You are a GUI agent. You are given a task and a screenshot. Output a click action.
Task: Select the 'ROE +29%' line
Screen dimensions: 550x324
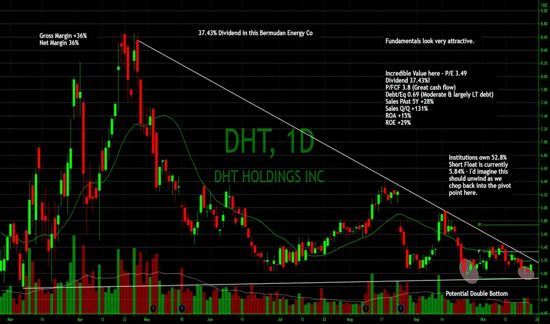398,123
